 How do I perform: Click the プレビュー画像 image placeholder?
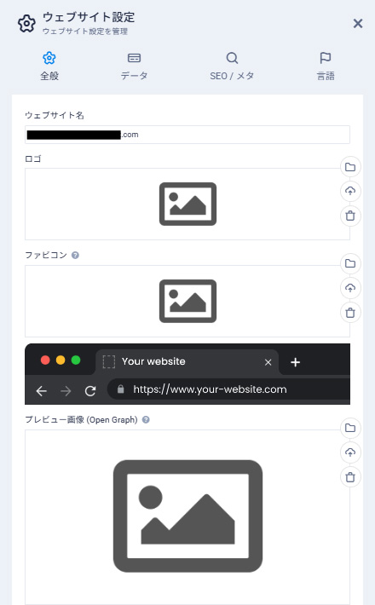coord(187,517)
